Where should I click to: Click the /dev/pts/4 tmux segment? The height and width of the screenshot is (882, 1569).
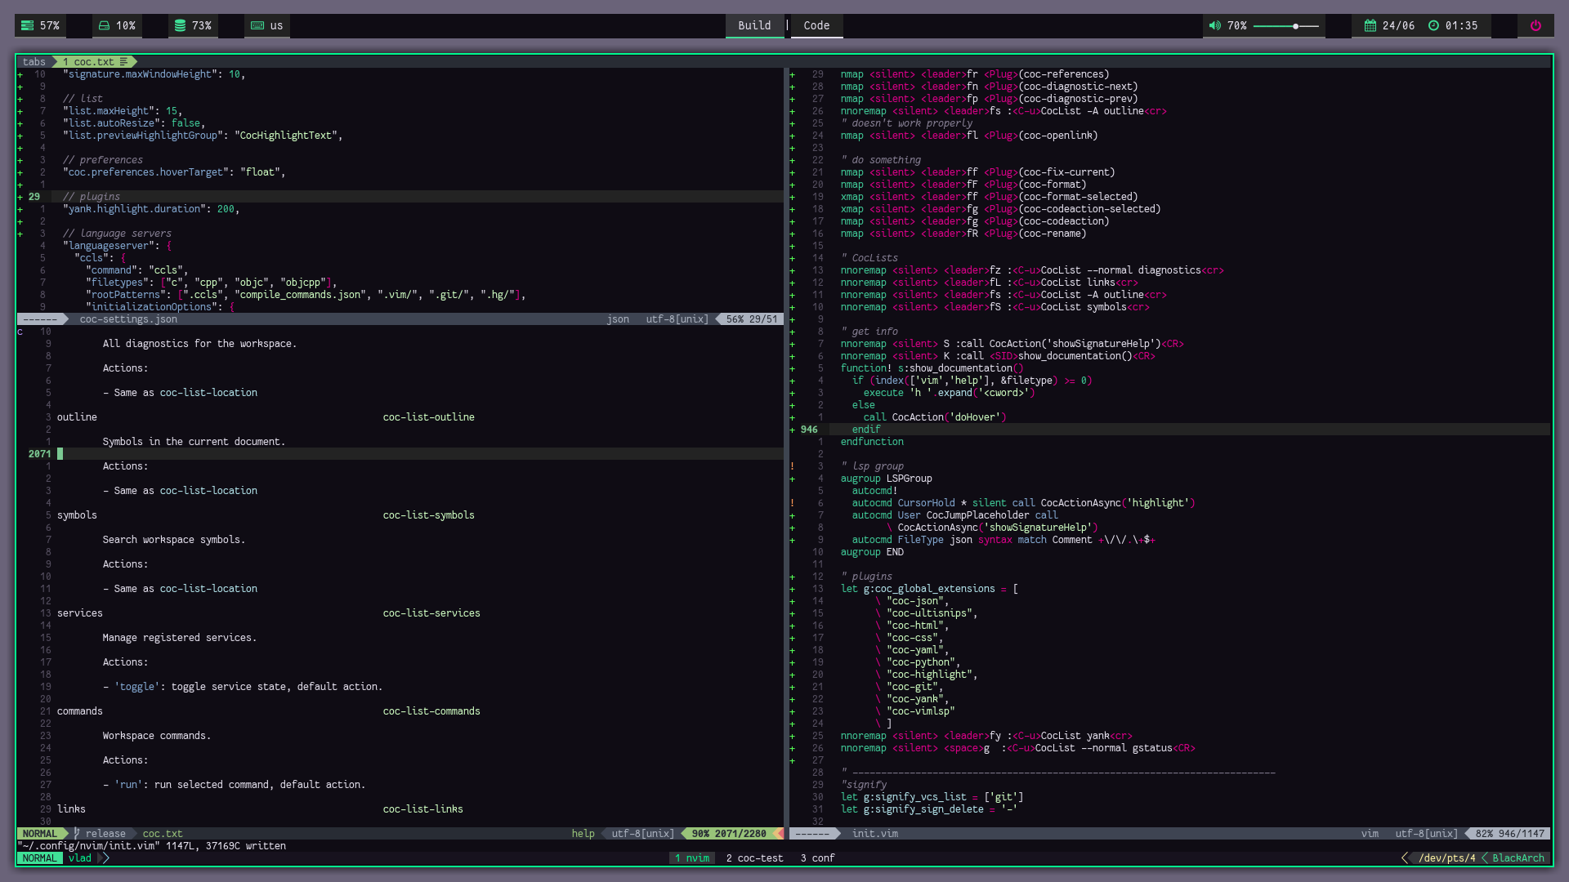[x=1446, y=858]
